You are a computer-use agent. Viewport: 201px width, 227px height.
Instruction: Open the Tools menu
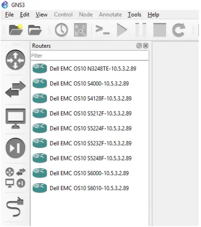(x=135, y=14)
